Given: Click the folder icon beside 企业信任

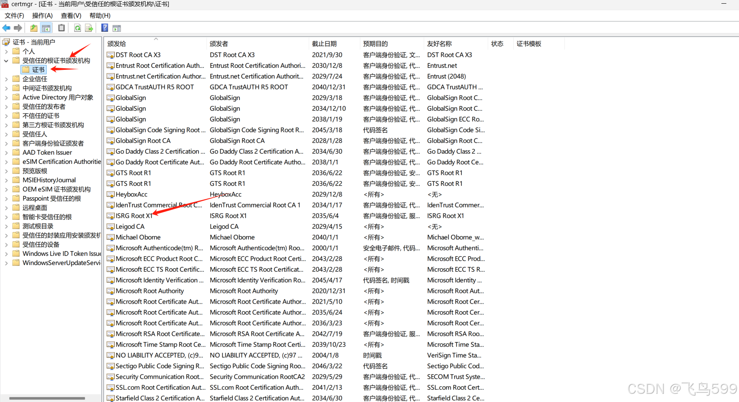Looking at the screenshot, I should point(16,79).
